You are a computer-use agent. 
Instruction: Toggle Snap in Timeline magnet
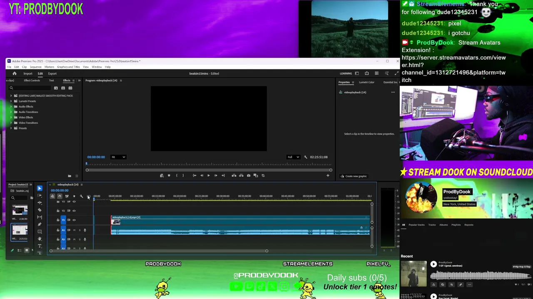coord(60,196)
